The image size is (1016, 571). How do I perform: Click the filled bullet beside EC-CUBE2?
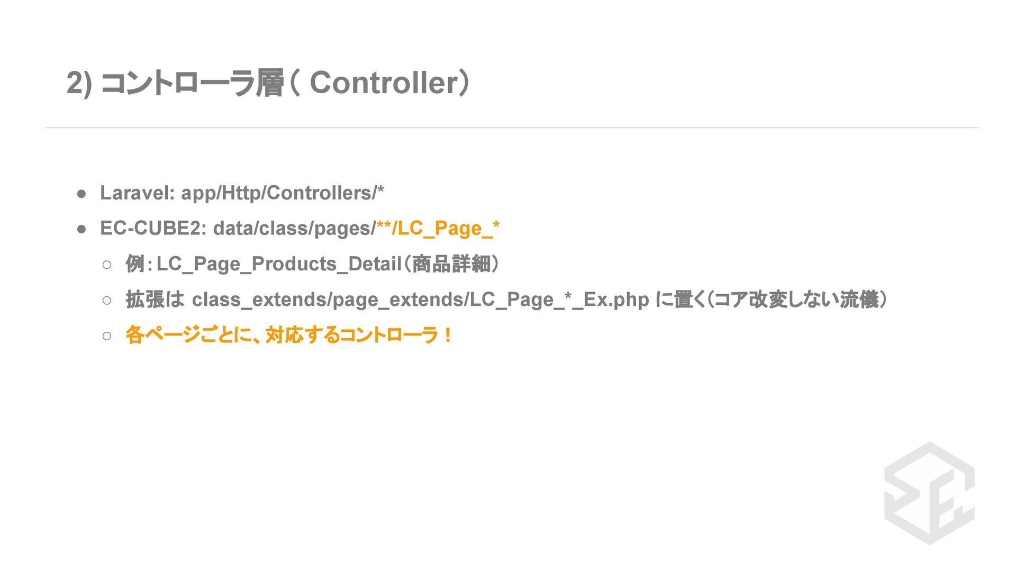point(81,229)
